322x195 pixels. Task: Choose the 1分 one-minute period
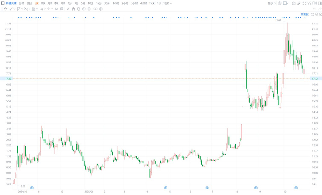tap(70, 3)
